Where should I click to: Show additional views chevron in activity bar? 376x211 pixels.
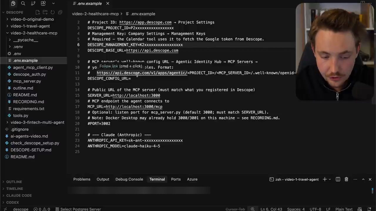(x=53, y=4)
